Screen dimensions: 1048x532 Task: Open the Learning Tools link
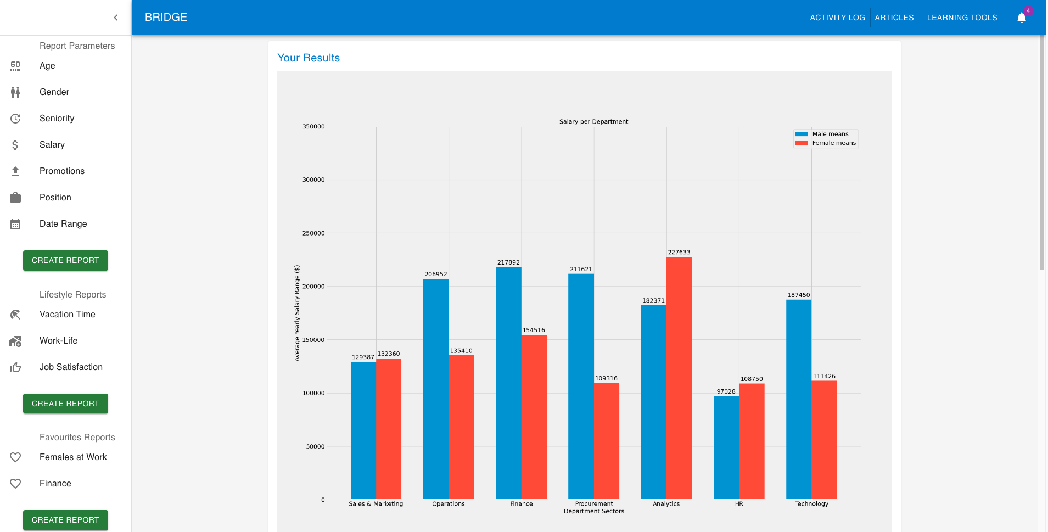click(x=962, y=18)
